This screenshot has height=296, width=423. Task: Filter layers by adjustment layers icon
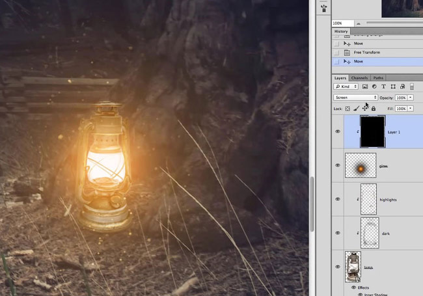click(x=374, y=87)
